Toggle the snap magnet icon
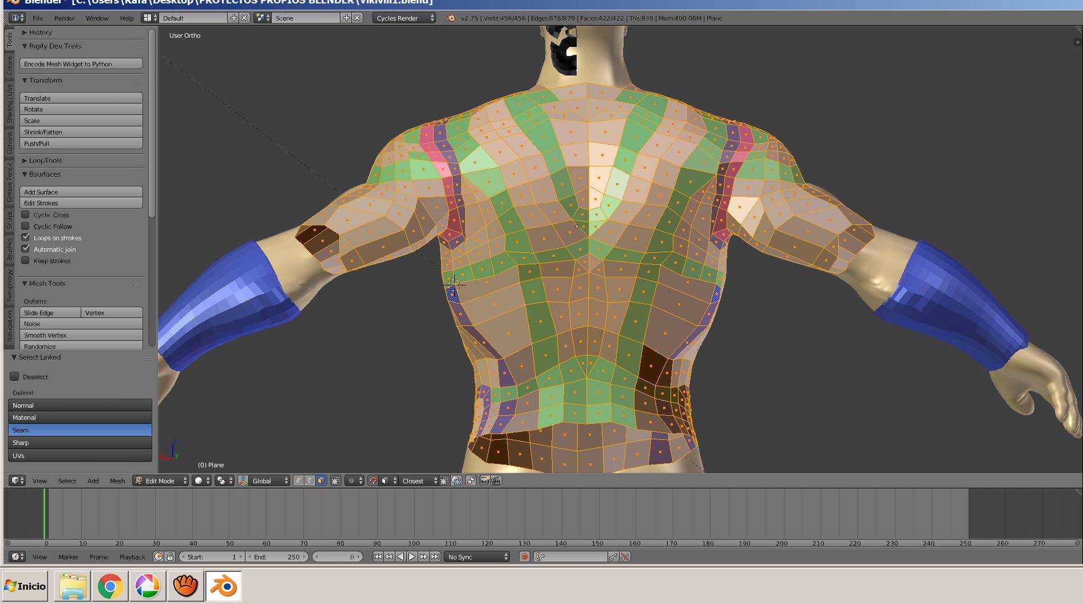The image size is (1083, 604). [x=373, y=480]
